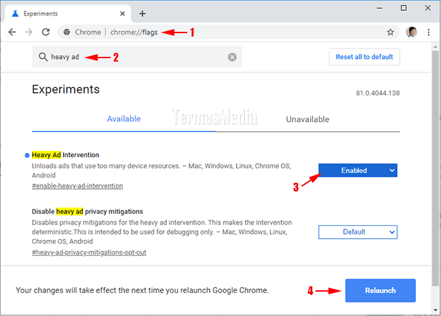Open the Chrome profile avatar

[411, 32]
